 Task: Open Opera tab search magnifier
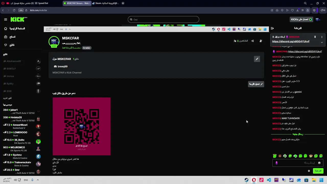pyautogui.click(x=305, y=3)
